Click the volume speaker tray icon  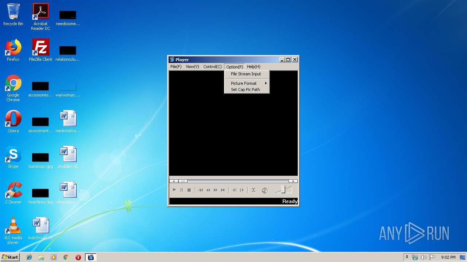click(x=424, y=257)
